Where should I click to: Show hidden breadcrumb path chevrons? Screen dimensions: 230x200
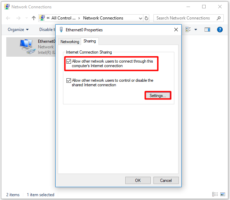coord(48,18)
